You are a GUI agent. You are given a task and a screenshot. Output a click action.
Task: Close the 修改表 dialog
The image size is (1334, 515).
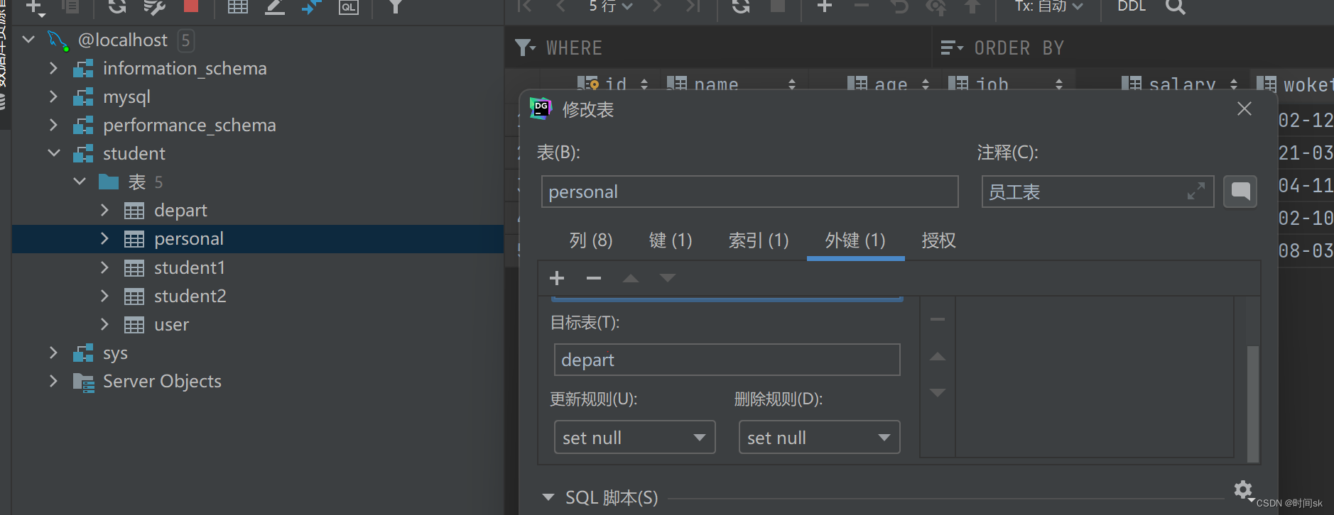point(1244,109)
